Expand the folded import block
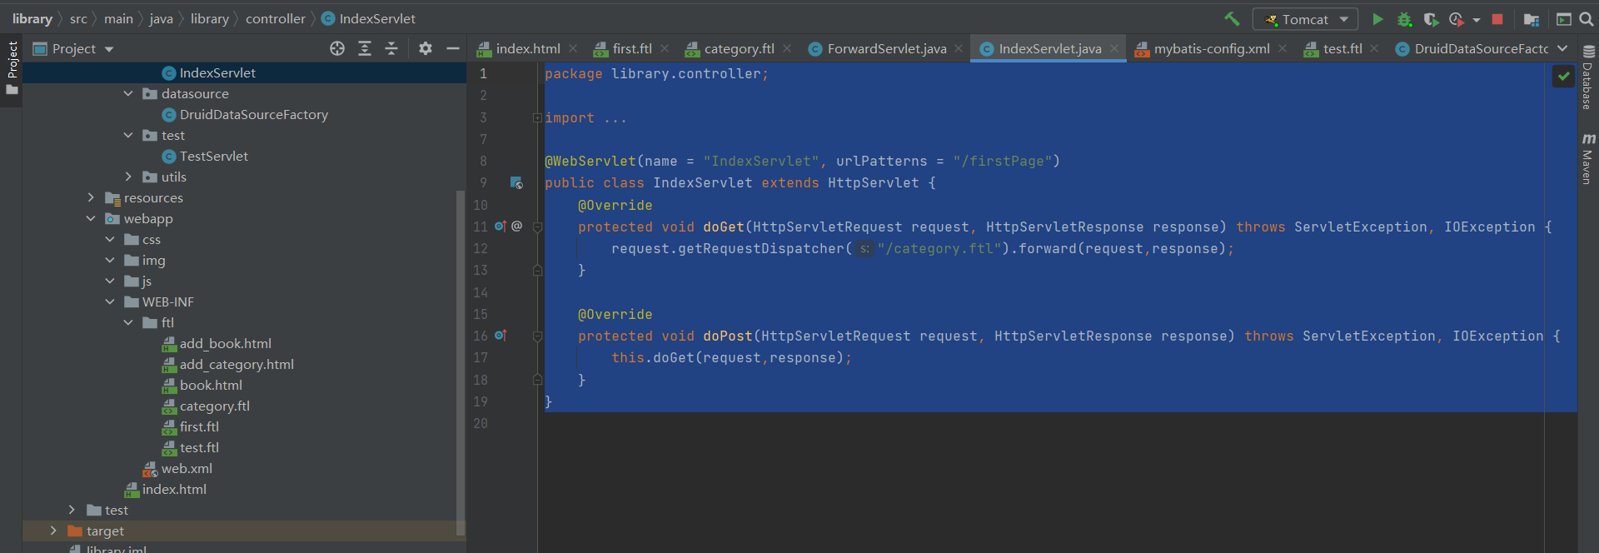The image size is (1599, 553). (x=537, y=118)
